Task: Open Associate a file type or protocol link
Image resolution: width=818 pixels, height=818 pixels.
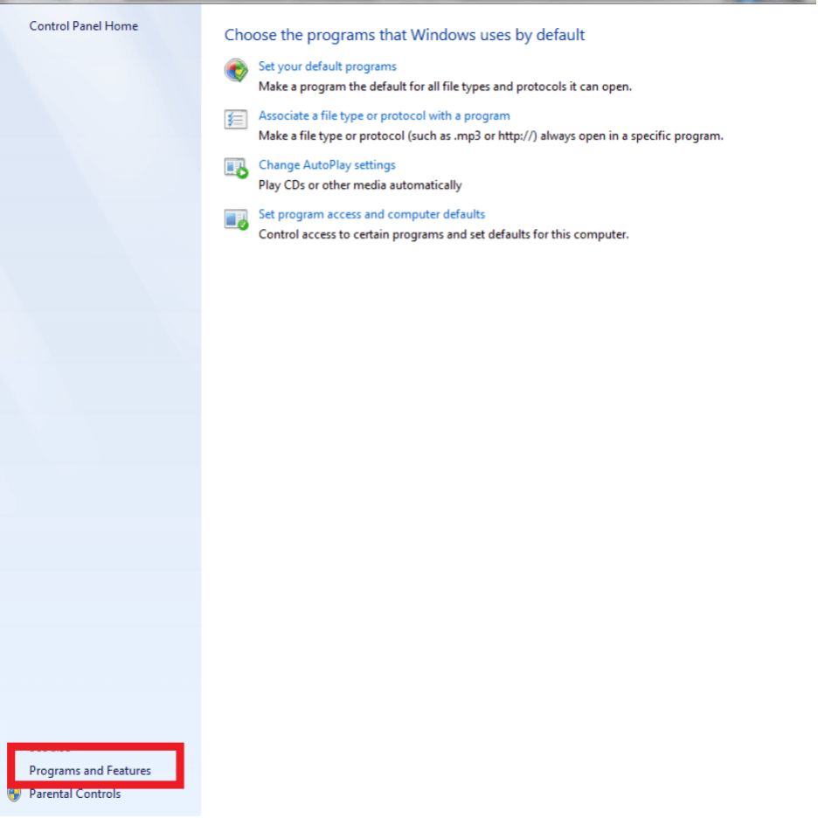Action: (x=384, y=115)
